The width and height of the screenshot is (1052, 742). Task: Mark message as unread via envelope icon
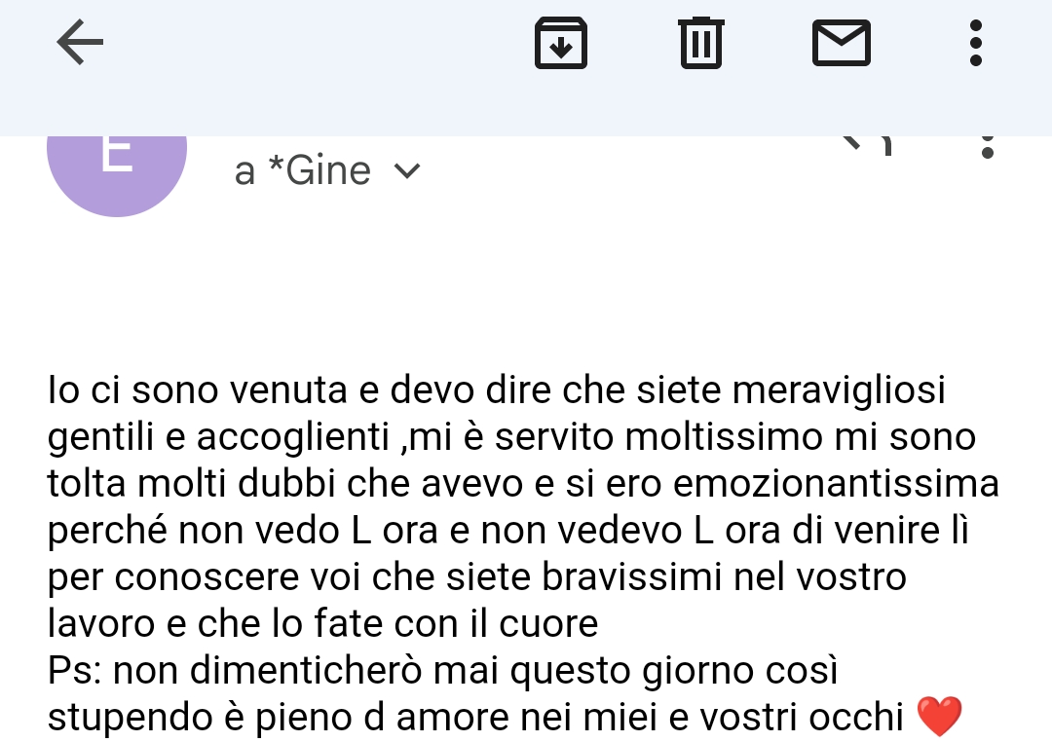point(842,43)
